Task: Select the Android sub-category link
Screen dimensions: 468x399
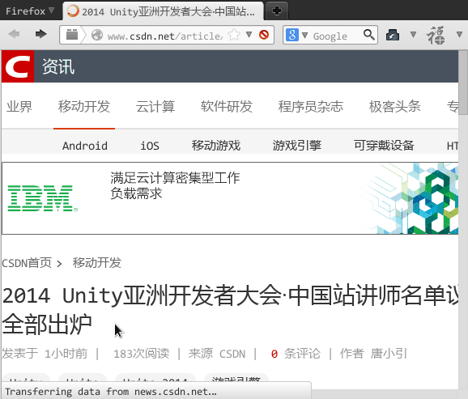Action: tap(85, 146)
